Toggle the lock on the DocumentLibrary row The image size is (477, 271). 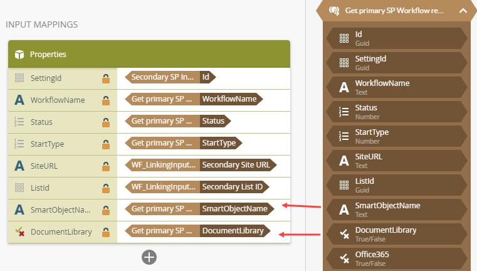(106, 231)
